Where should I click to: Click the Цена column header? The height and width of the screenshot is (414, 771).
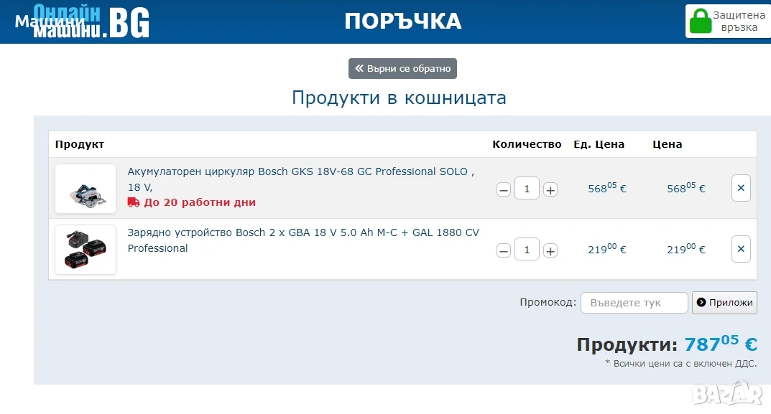pos(668,144)
